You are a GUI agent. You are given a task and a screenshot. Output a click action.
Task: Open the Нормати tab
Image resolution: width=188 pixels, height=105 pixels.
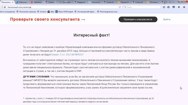click(65, 2)
